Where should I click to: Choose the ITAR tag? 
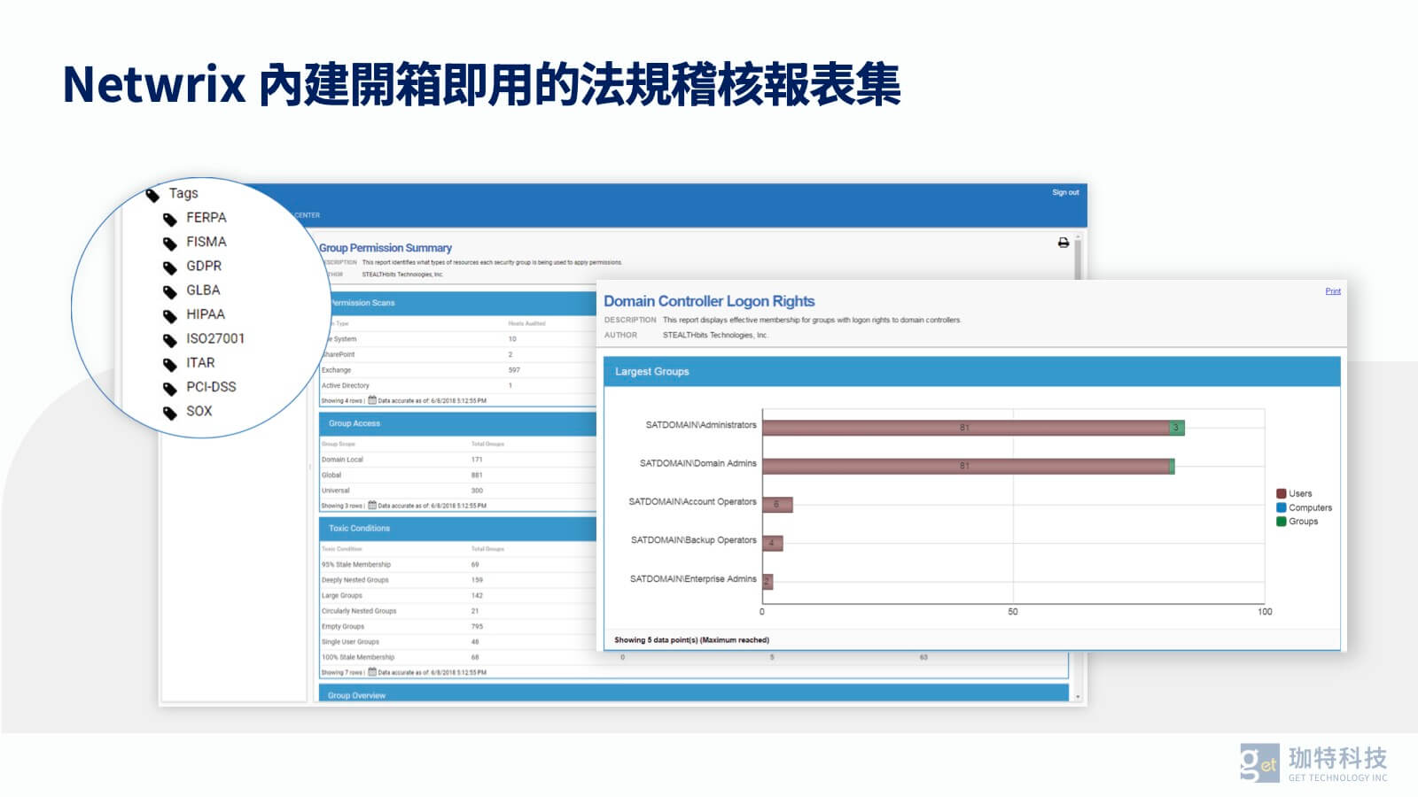[200, 362]
